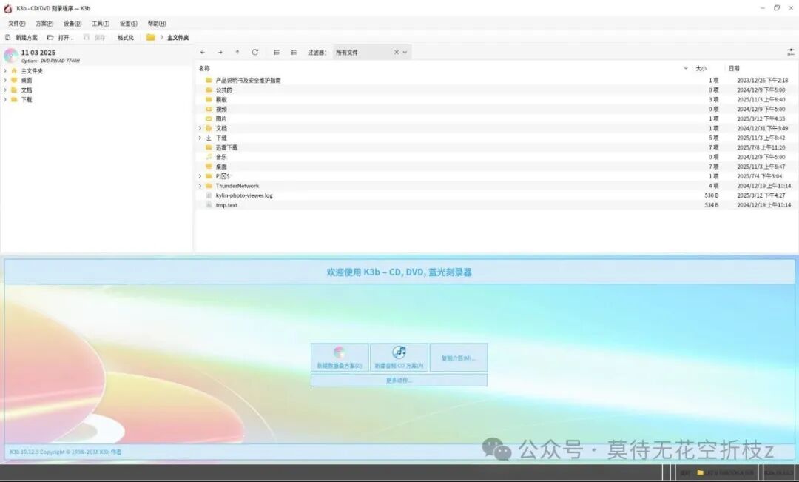The height and width of the screenshot is (482, 799).
Task: Open the 过滤器 filter dropdown arrow
Action: point(405,52)
